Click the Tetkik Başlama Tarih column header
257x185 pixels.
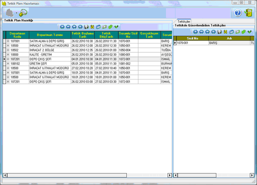83,35
